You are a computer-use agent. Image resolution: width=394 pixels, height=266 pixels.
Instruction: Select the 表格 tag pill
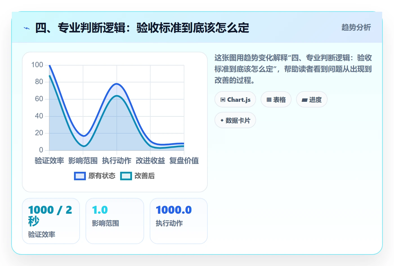(276, 100)
